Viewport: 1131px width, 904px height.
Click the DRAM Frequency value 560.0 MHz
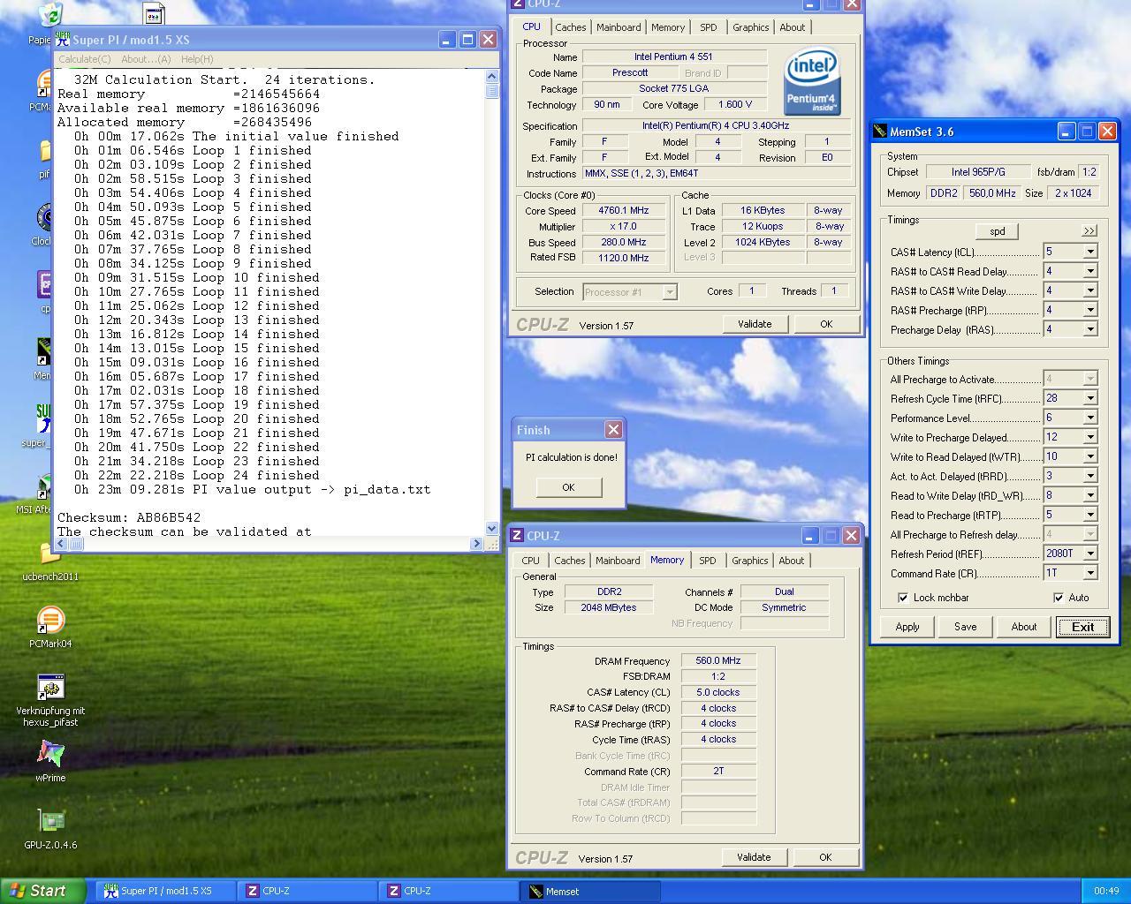718,660
